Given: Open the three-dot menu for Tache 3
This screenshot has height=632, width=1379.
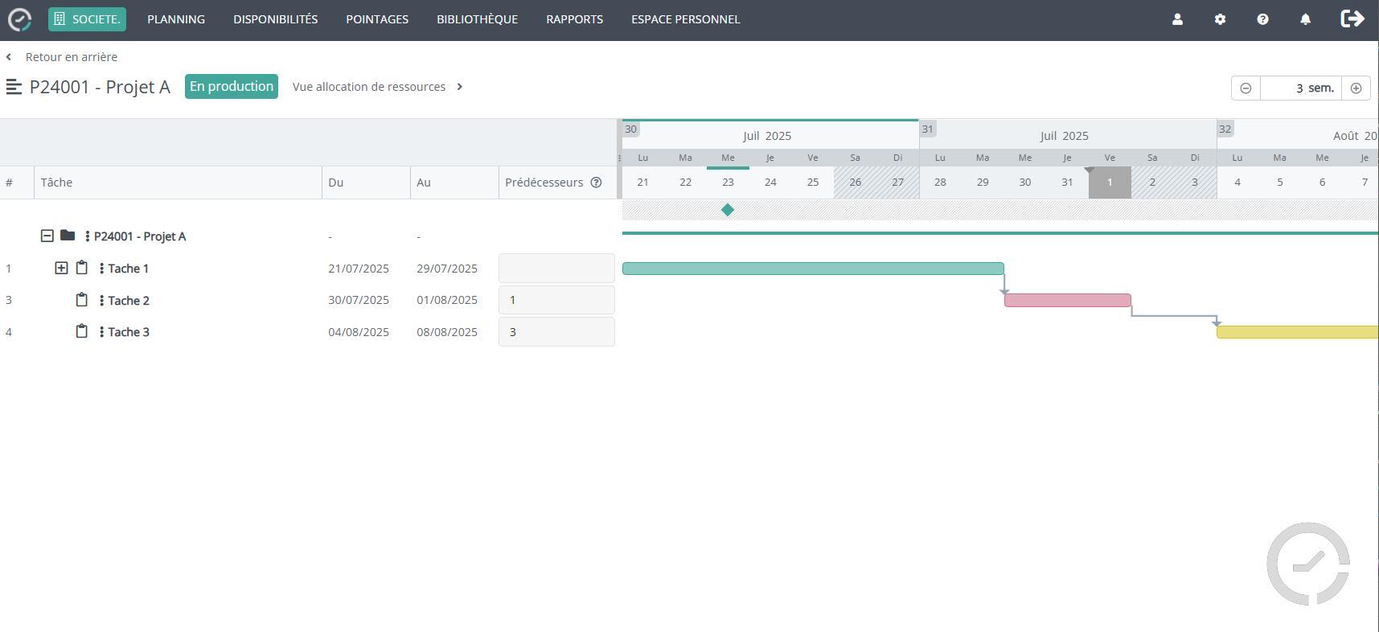Looking at the screenshot, I should 101,332.
